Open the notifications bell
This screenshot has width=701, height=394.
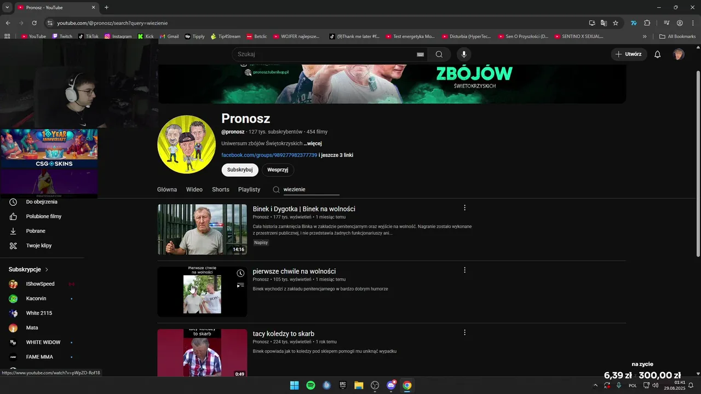click(658, 54)
